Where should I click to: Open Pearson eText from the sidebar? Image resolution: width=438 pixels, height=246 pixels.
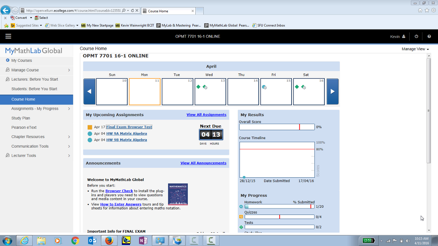24,127
